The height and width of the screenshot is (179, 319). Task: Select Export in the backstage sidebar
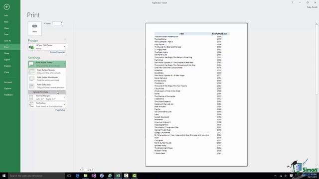tap(7, 60)
